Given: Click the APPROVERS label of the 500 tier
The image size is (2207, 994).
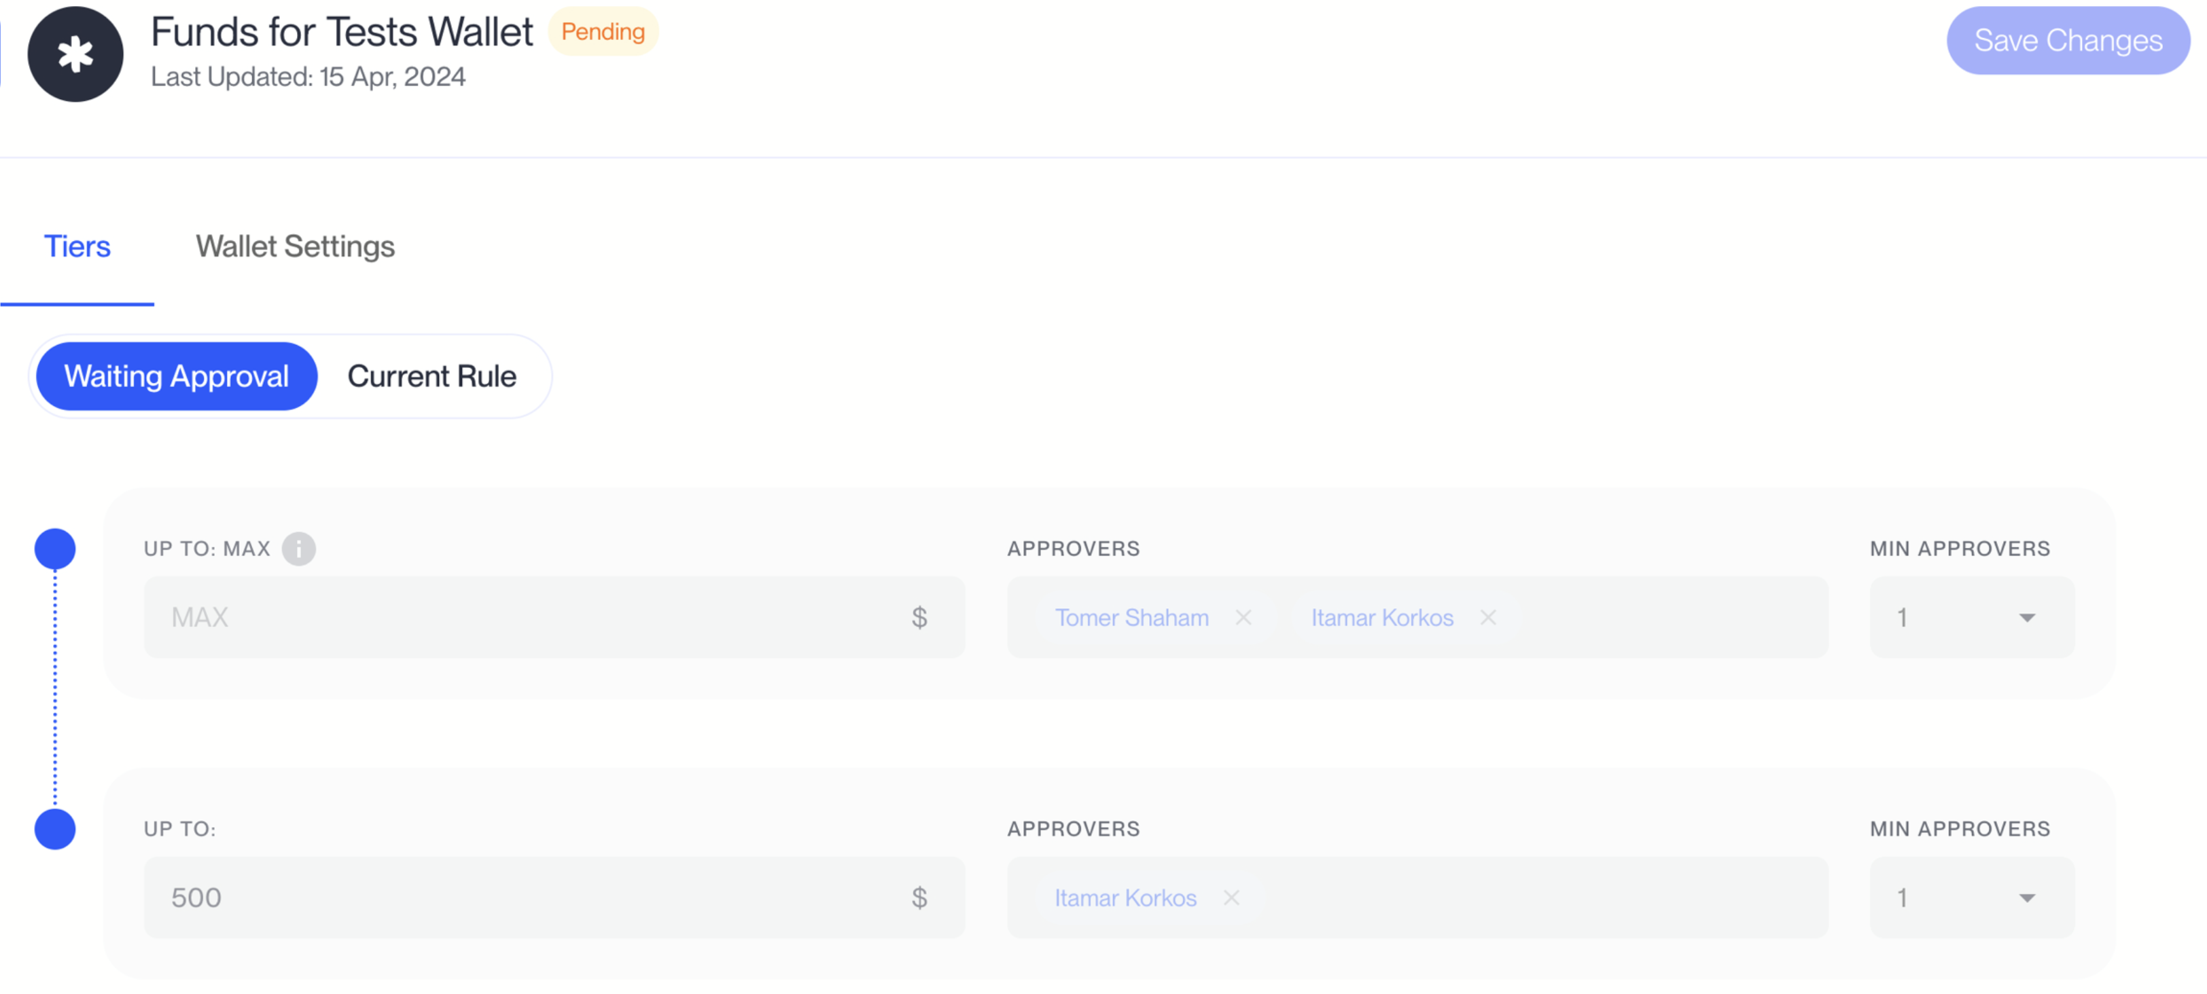Looking at the screenshot, I should pyautogui.click(x=1074, y=829).
